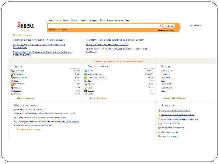This screenshot has height=164, width=219.
Task: Open the orange link below Обсуждаемые новости list
Action: (29, 129)
